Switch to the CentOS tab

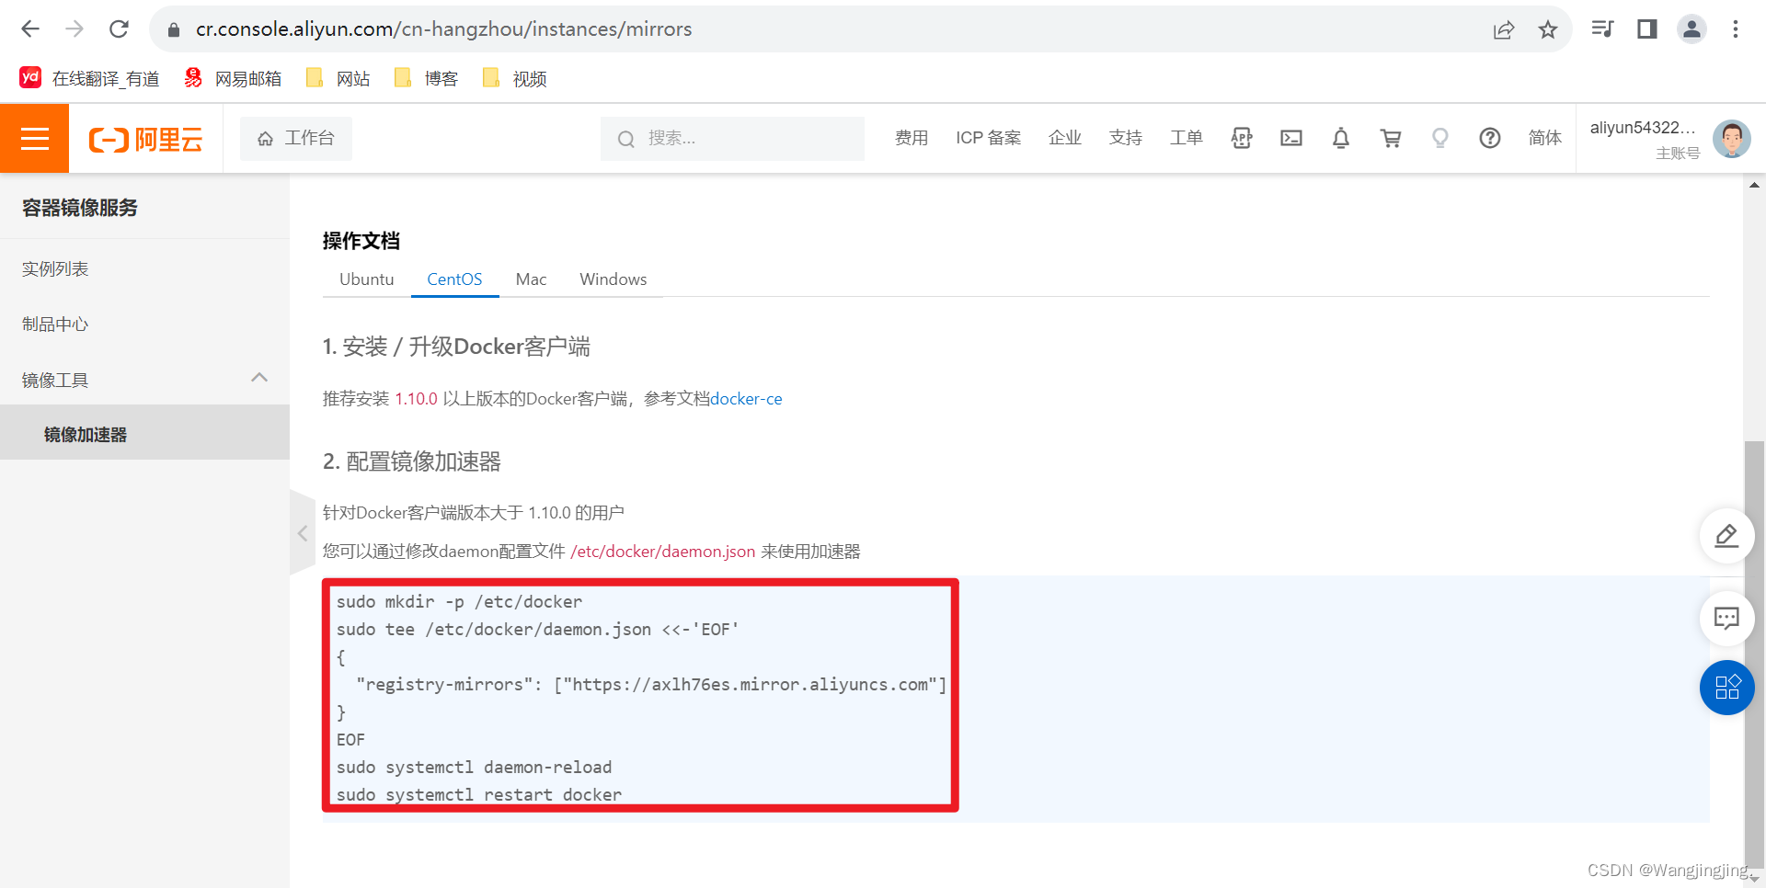(x=454, y=279)
